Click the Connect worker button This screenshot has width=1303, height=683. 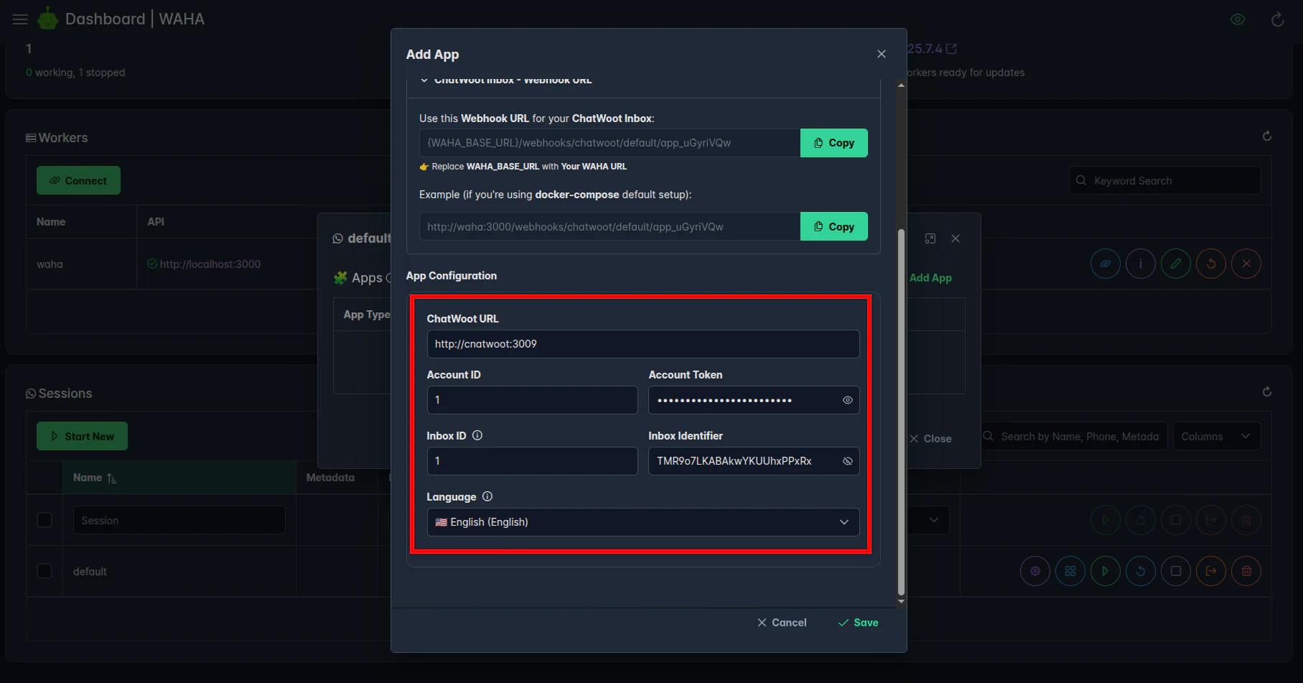point(78,180)
